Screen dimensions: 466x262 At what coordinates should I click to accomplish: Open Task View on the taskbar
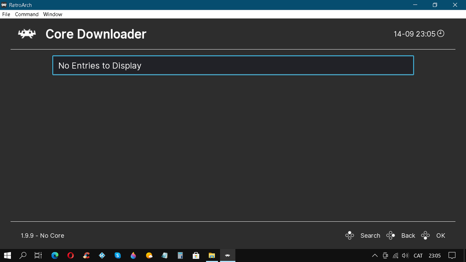coord(38,255)
